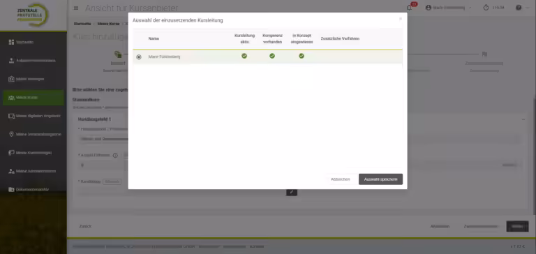Open Startseite in the sidebar
Image resolution: width=536 pixels, height=254 pixels.
pyautogui.click(x=33, y=42)
